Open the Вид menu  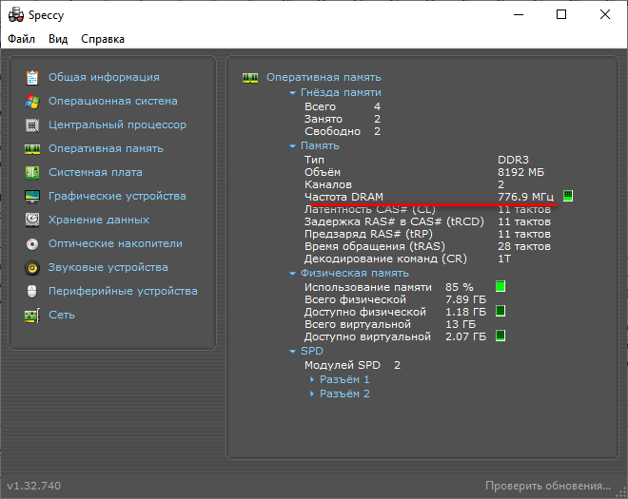(x=58, y=39)
